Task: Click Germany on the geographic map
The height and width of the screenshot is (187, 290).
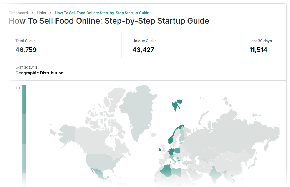Action: click(x=171, y=152)
